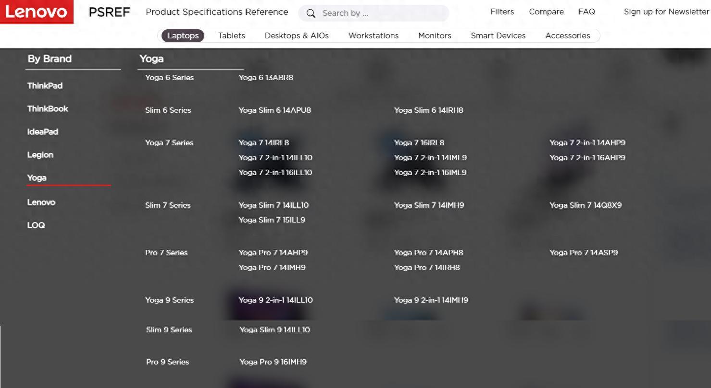Open Yoga Pro 7 14AHP9
711x388 pixels.
pos(273,252)
